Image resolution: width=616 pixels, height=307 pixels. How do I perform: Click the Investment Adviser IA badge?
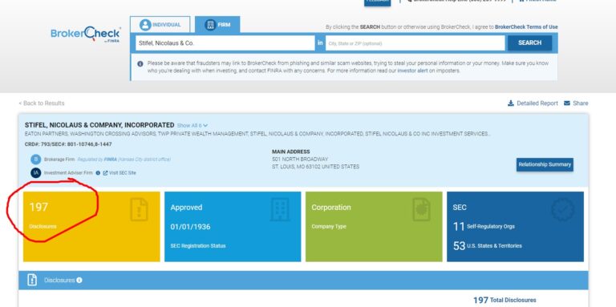pos(36,172)
